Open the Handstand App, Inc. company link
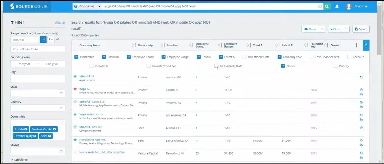The image size is (384, 164). 93,140
